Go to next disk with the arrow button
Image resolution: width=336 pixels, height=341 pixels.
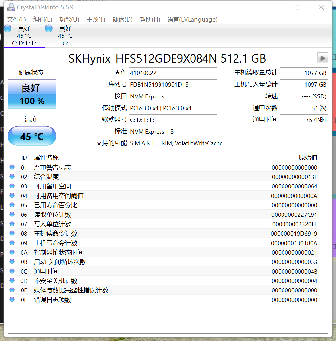323,58
